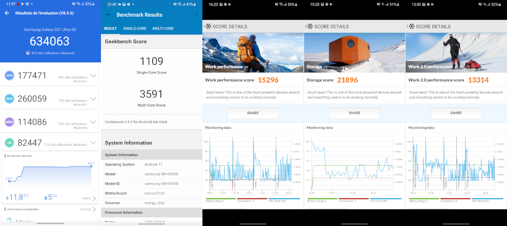Viewport: 507px width, 226px height.
Task: Click the Samsung Galaxy S21 Ultra 5G label
Action: (50, 29)
